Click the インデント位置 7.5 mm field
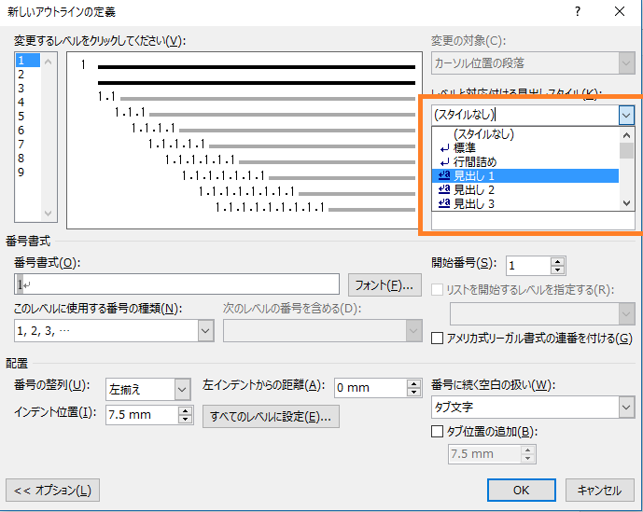Viewport: 643px width, 512px height. click(x=142, y=415)
